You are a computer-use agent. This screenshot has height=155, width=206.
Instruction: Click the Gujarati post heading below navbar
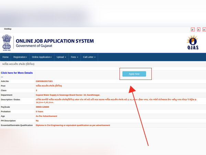(19, 64)
